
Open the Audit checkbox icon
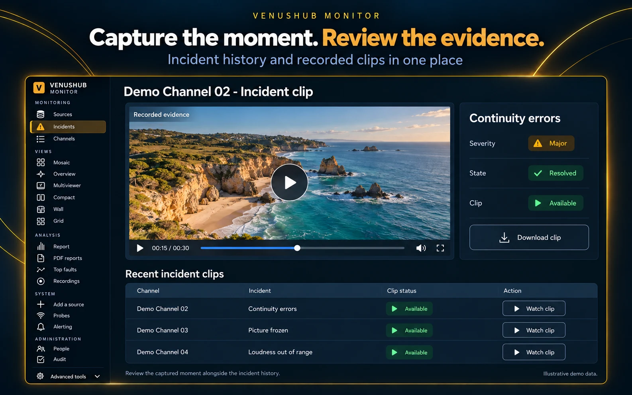pos(41,360)
